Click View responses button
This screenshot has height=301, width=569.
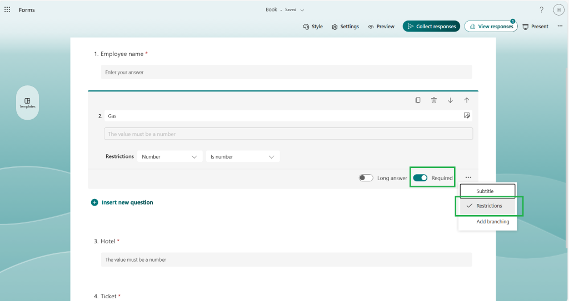(x=491, y=27)
